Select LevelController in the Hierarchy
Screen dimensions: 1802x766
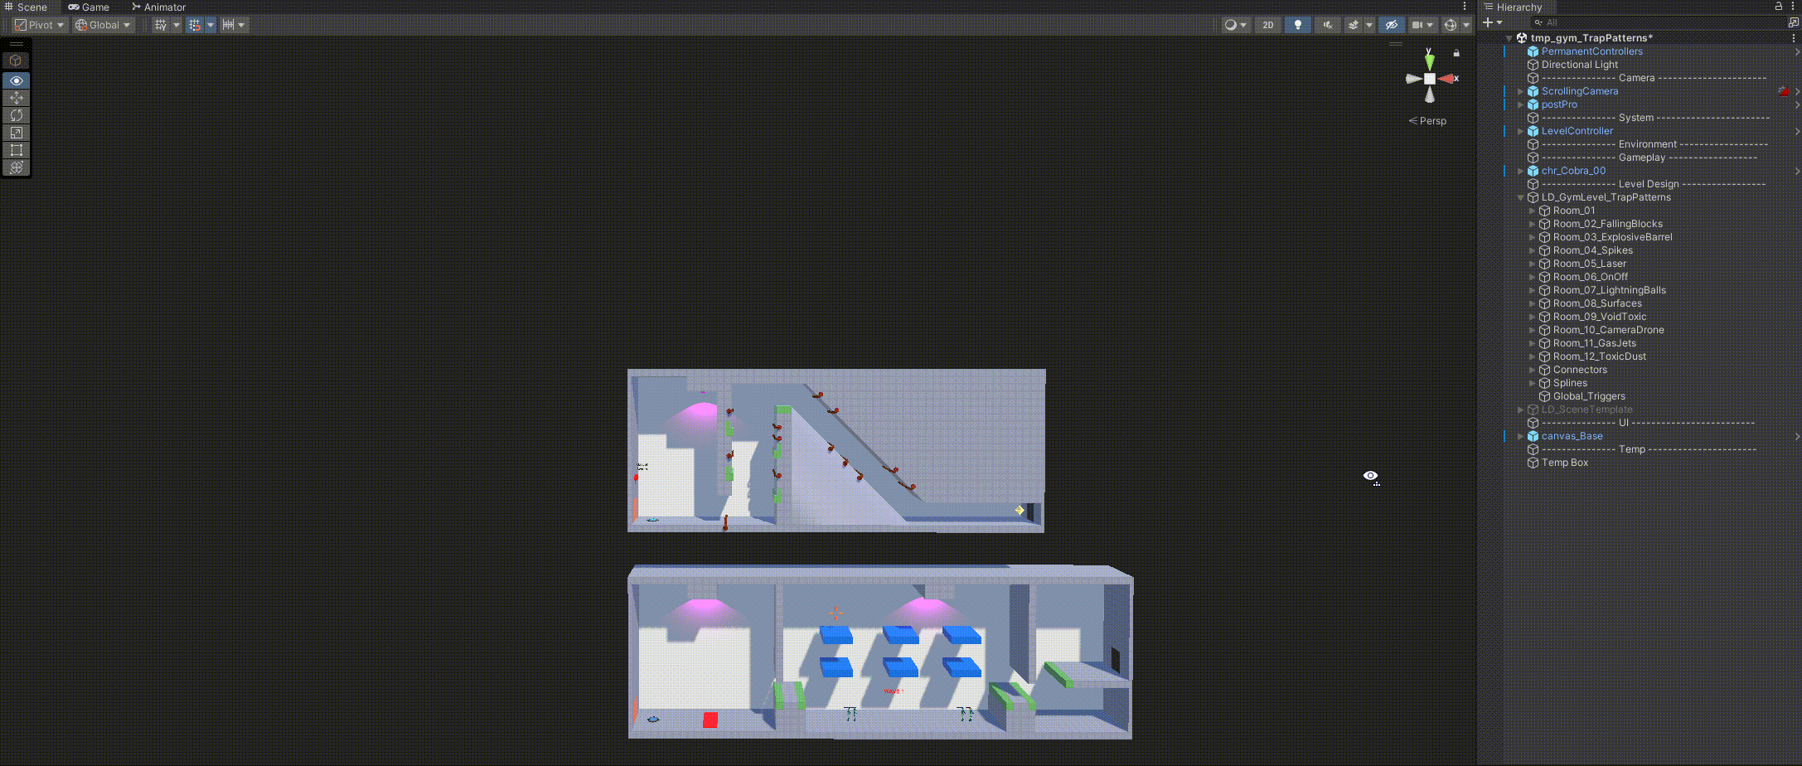tap(1577, 131)
